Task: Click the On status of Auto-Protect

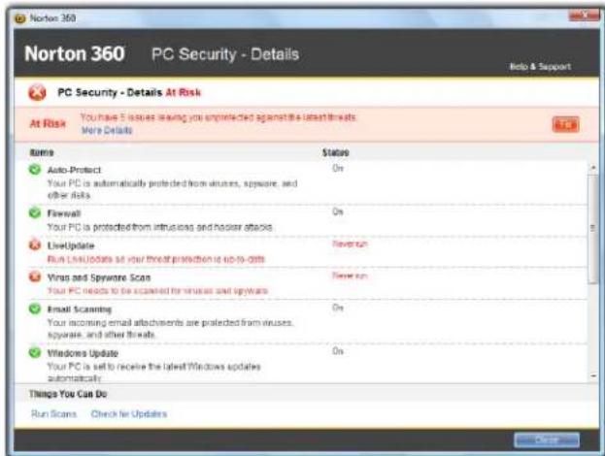Action: coord(338,168)
